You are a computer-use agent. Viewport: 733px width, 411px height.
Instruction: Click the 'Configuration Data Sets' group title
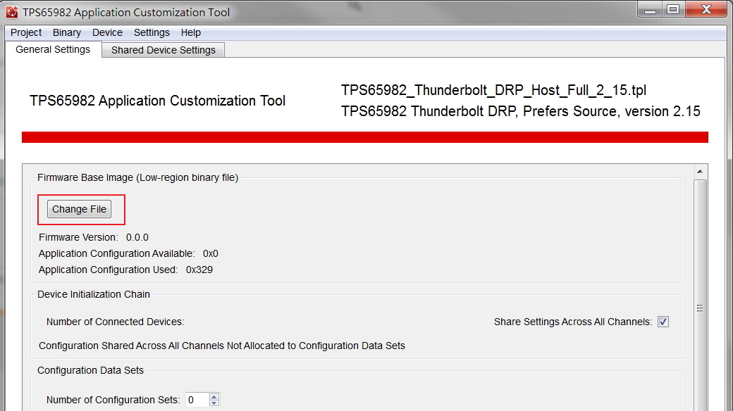tap(90, 370)
